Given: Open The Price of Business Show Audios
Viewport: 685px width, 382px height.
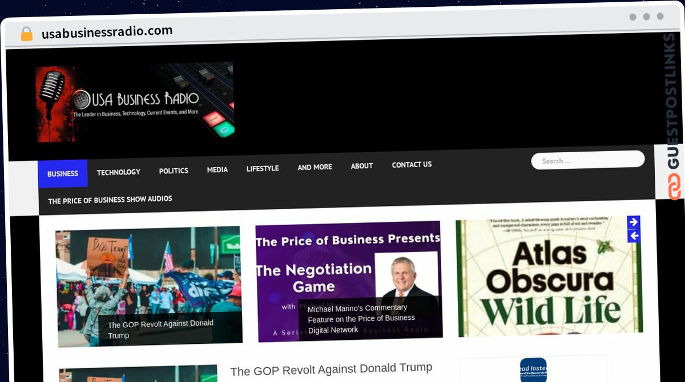Looking at the screenshot, I should [110, 200].
